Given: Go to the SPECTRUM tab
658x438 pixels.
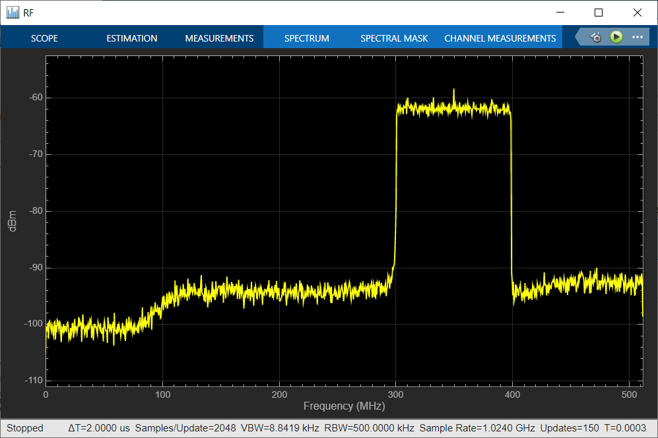Looking at the screenshot, I should coord(306,38).
